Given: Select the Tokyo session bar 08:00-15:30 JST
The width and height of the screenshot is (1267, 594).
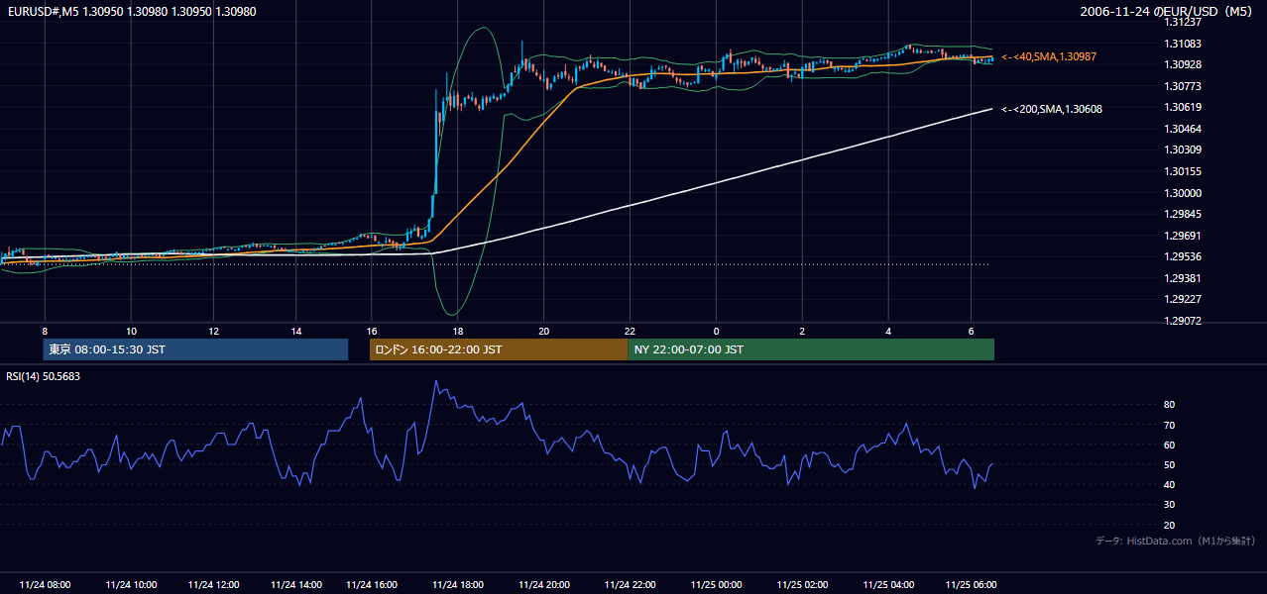Looking at the screenshot, I should pyautogui.click(x=195, y=349).
